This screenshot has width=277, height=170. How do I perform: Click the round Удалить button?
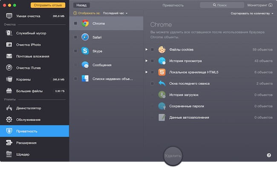click(173, 156)
